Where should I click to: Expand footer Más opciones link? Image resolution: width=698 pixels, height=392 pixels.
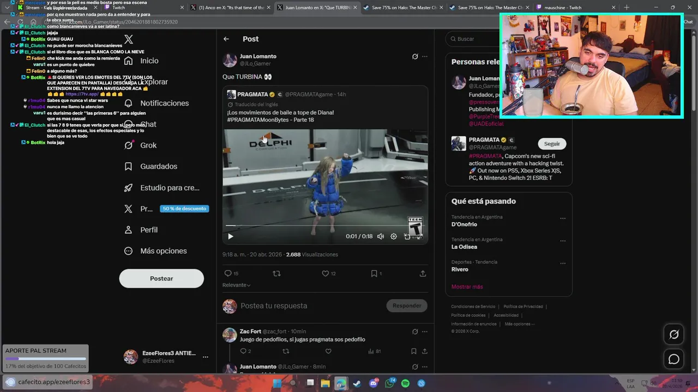tap(520, 324)
